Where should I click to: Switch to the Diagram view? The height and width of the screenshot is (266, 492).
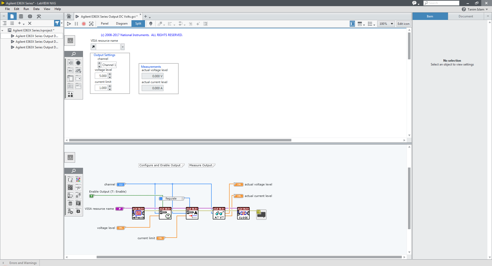[x=122, y=24]
